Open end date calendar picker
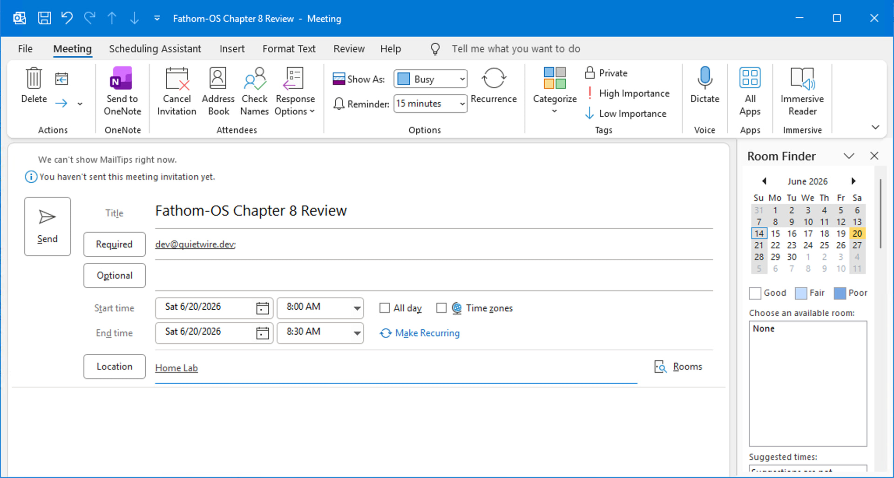 point(263,333)
